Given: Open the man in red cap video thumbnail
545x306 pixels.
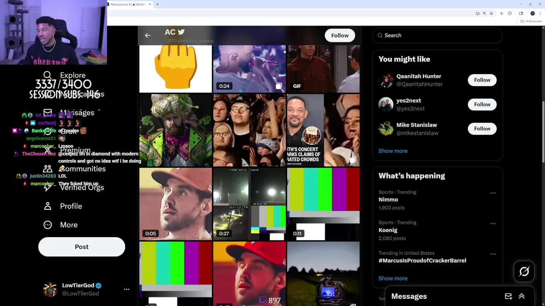Looking at the screenshot, I should click(x=250, y=274).
